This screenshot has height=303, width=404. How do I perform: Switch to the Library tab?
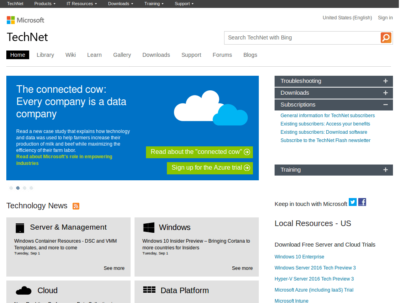click(45, 55)
